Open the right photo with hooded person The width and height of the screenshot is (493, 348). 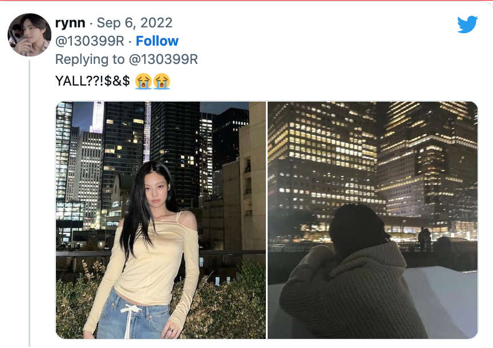tap(373, 220)
